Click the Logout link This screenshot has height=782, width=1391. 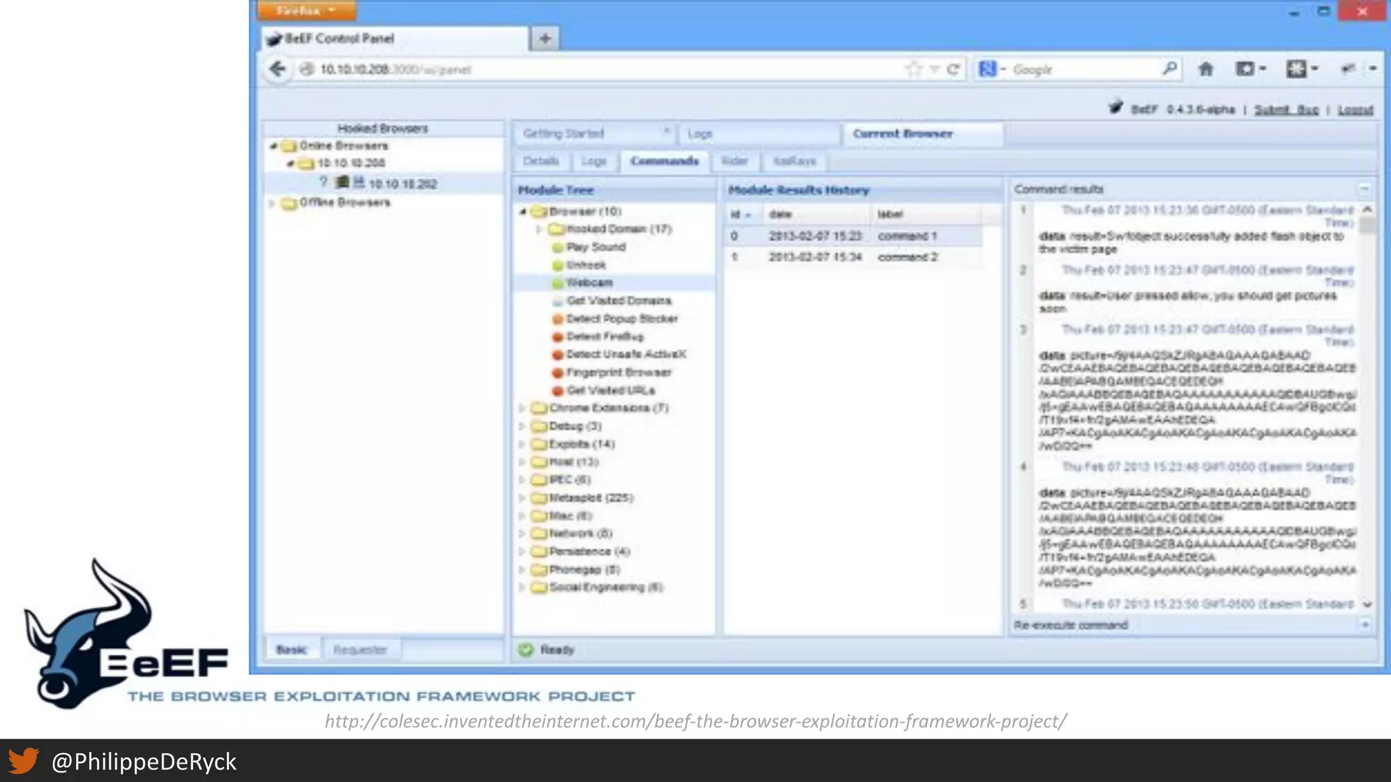click(x=1355, y=110)
